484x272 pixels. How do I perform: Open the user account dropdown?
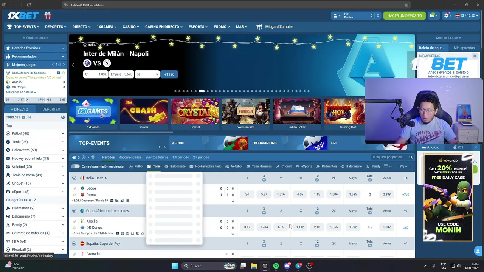[336, 15]
